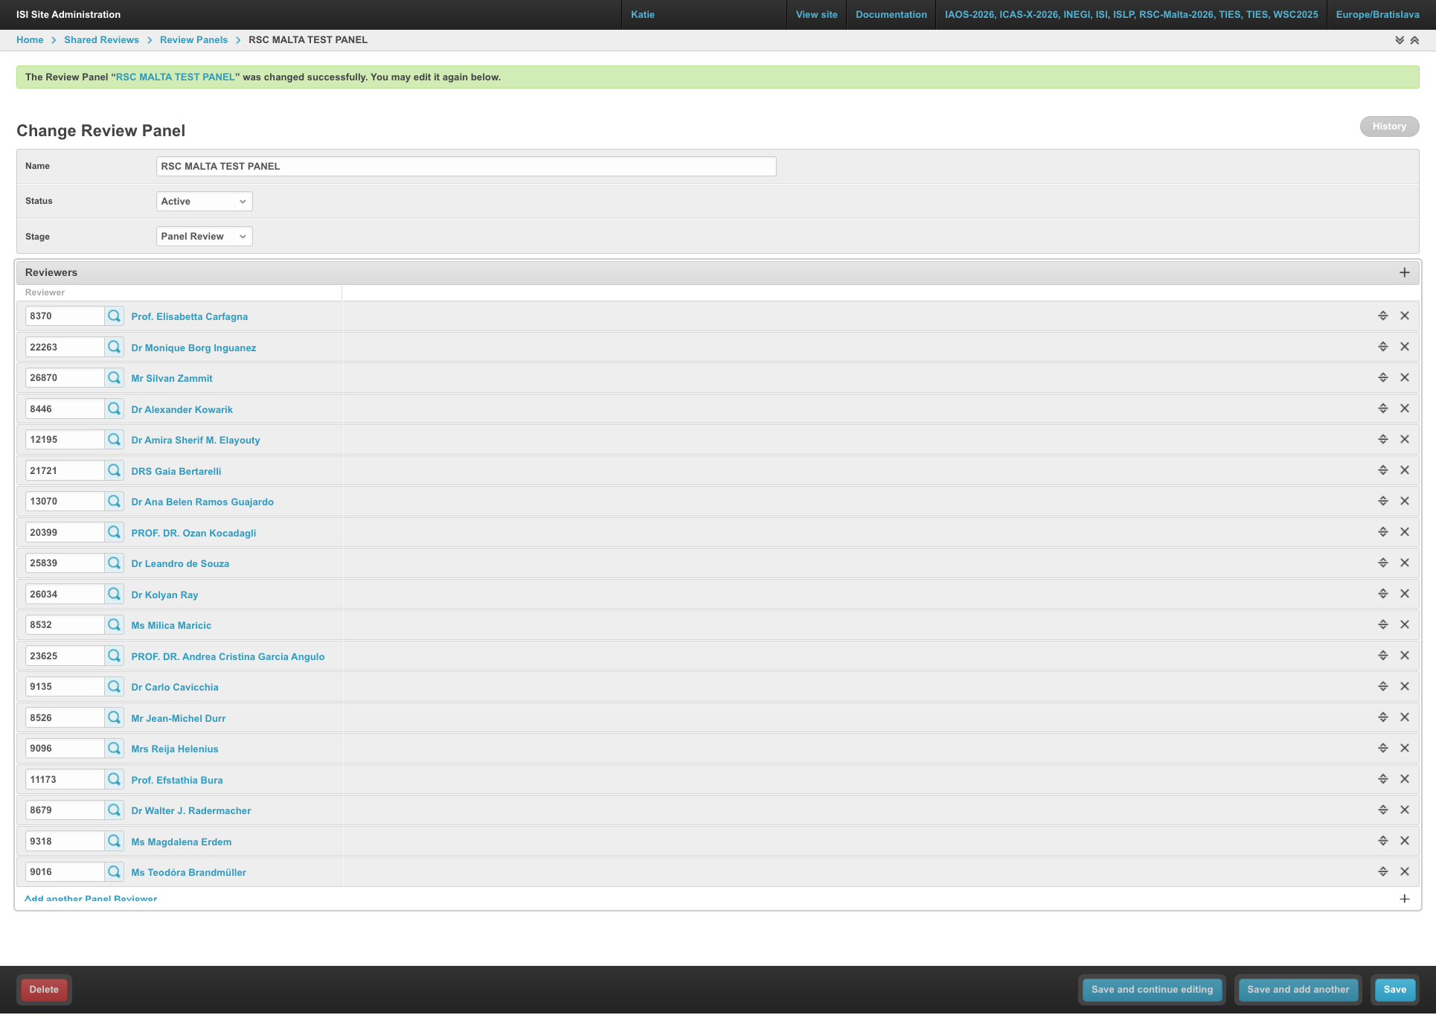Click reorder handle for Prof. Efstathia Bura
This screenshot has height=1015, width=1436.
coord(1383,779)
